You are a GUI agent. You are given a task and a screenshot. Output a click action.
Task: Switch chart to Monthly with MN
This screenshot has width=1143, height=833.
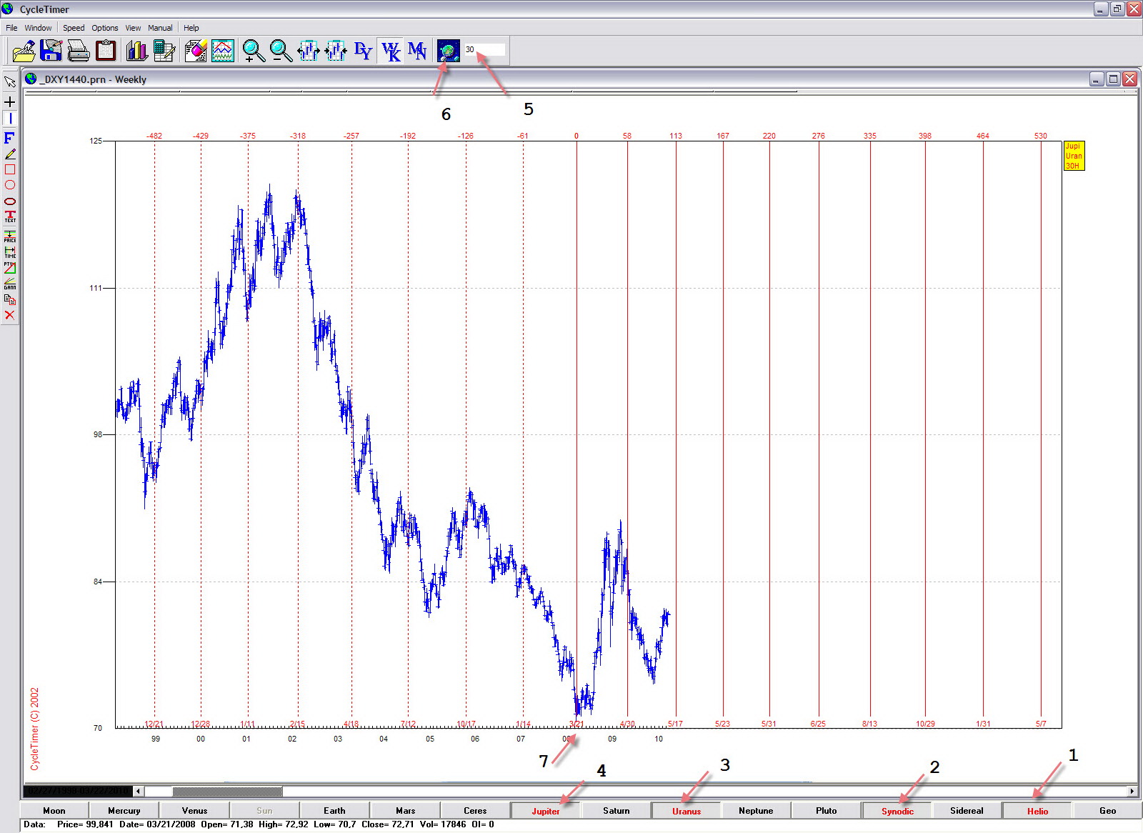(x=417, y=51)
